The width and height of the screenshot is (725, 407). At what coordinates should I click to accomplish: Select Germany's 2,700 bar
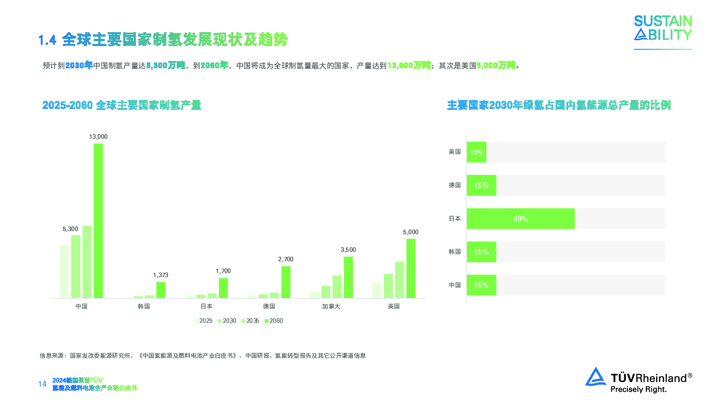286,282
